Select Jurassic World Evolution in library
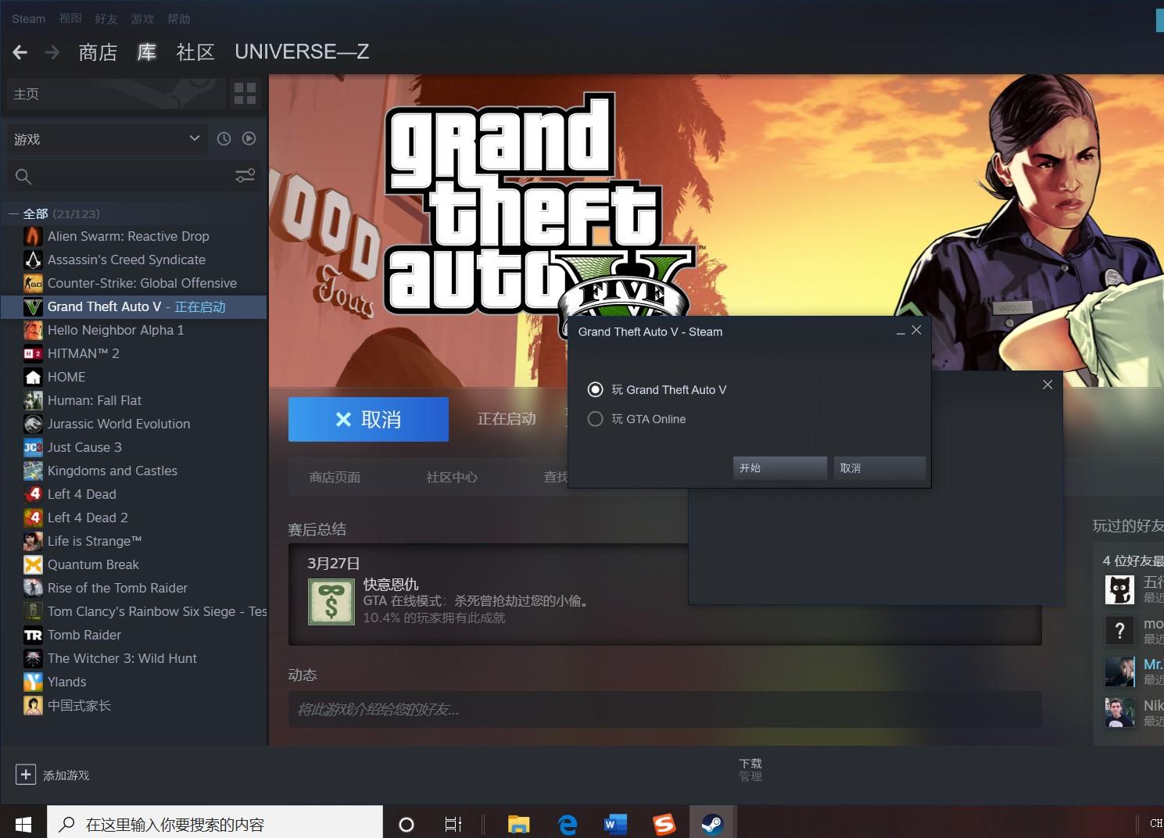This screenshot has width=1164, height=838. coord(134,424)
